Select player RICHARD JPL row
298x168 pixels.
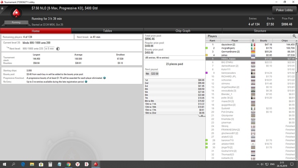pyautogui.click(x=250, y=76)
